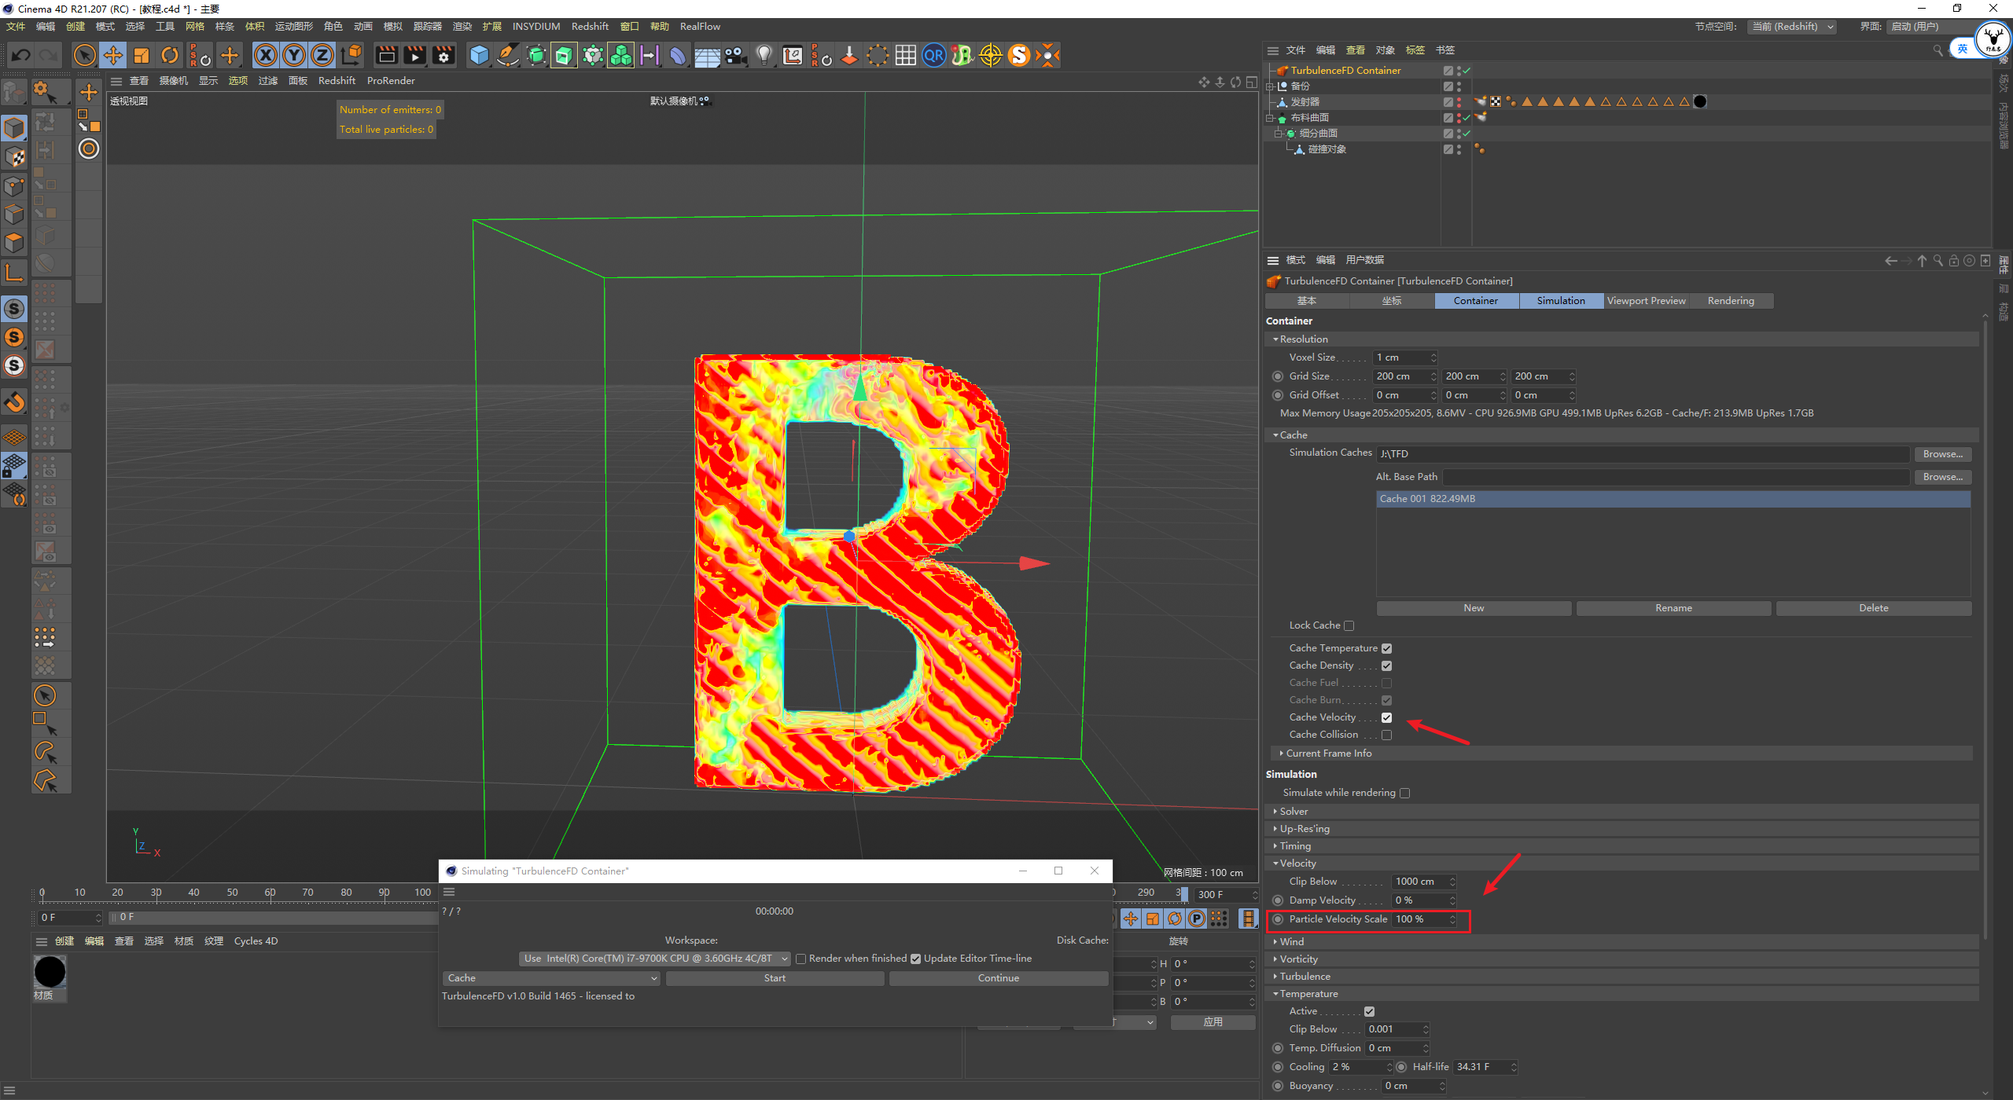Open the Redshift menu

[x=590, y=26]
